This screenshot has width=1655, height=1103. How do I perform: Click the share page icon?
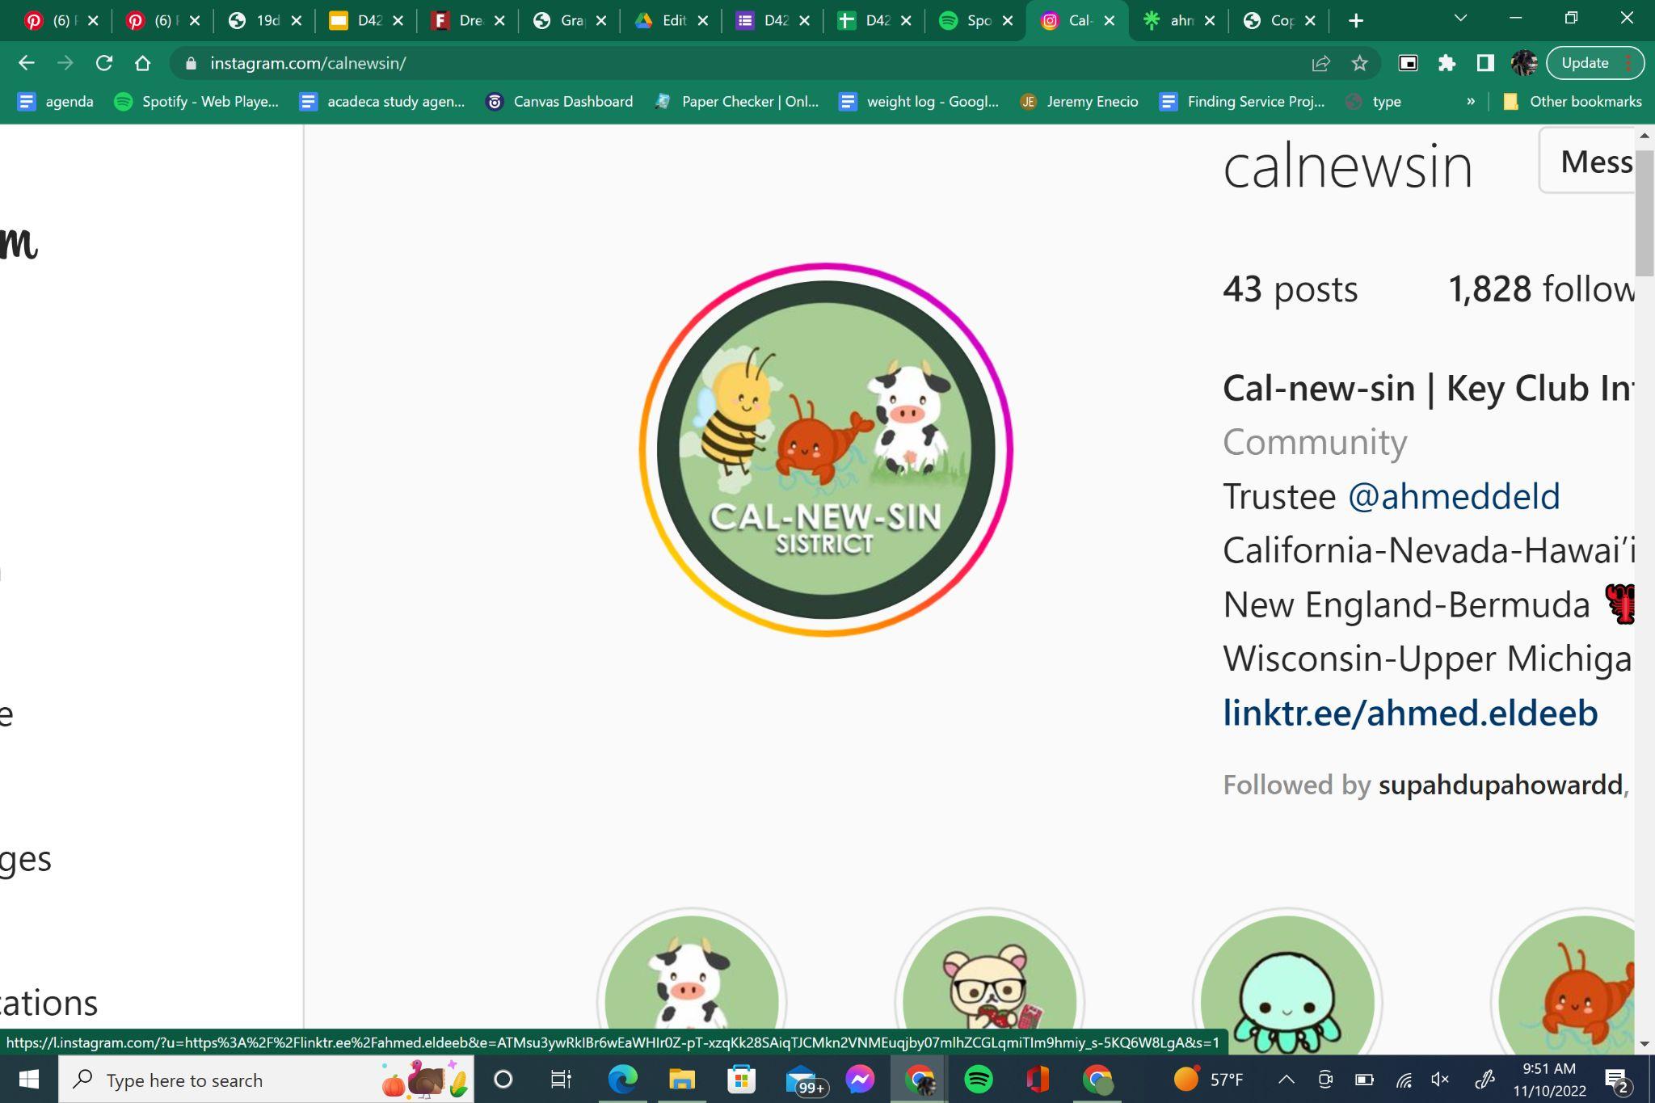[x=1320, y=63]
